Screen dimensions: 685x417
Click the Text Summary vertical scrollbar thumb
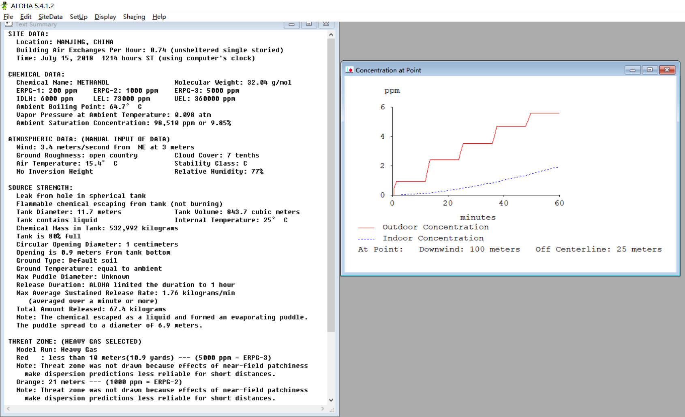[331, 185]
